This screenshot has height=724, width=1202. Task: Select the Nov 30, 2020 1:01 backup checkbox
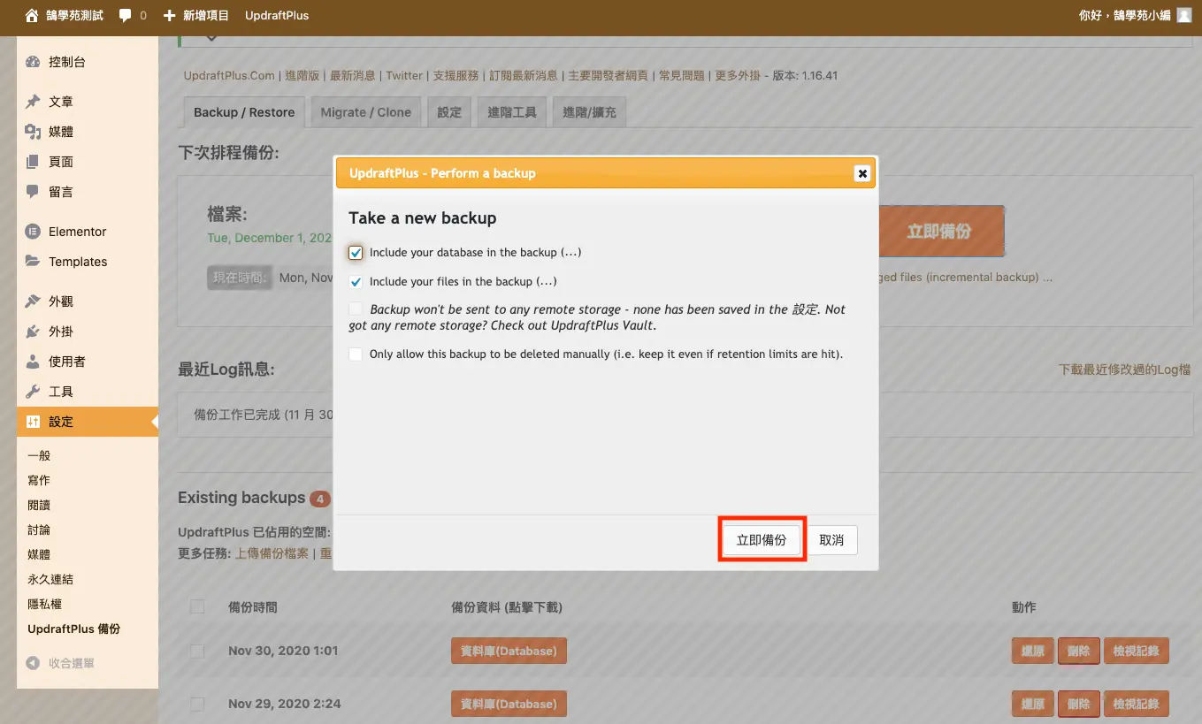(197, 652)
